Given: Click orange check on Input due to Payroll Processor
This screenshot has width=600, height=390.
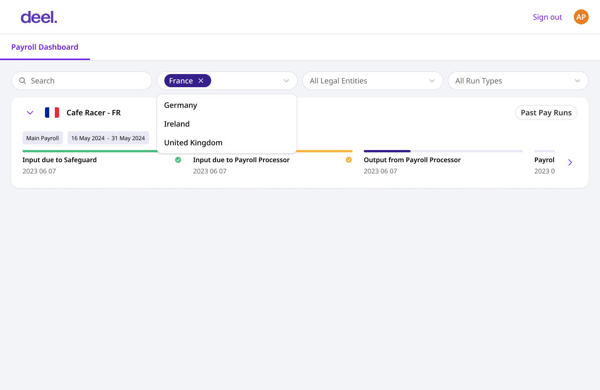Looking at the screenshot, I should point(349,160).
